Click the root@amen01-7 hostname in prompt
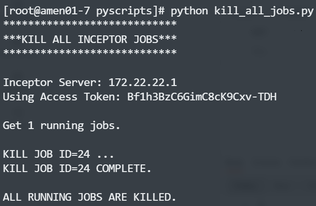Screen dimensions: 316x206 (50, 12)
